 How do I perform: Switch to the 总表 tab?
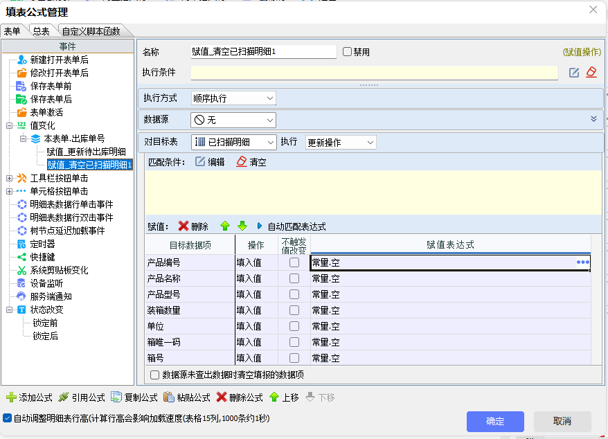point(41,31)
